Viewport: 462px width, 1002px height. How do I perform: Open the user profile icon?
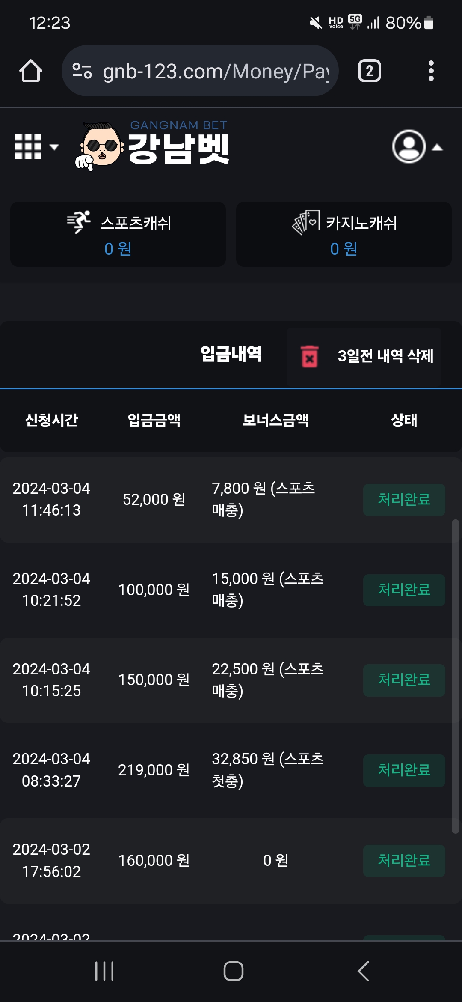click(x=409, y=146)
